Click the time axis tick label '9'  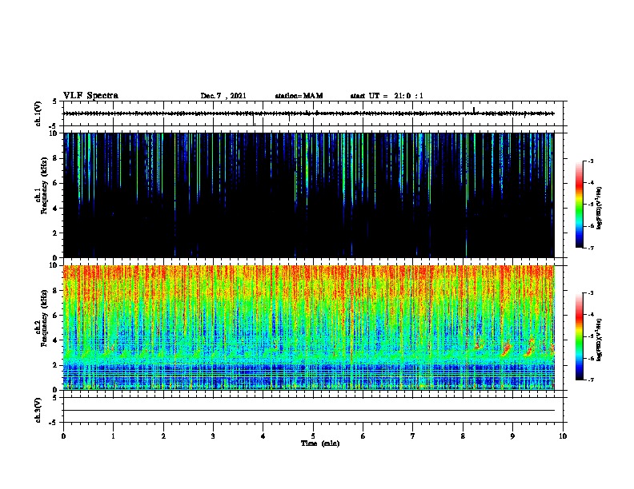512,436
